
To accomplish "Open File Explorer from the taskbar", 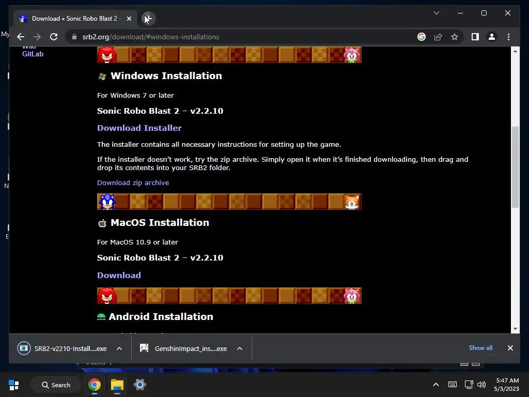I will click(117, 385).
